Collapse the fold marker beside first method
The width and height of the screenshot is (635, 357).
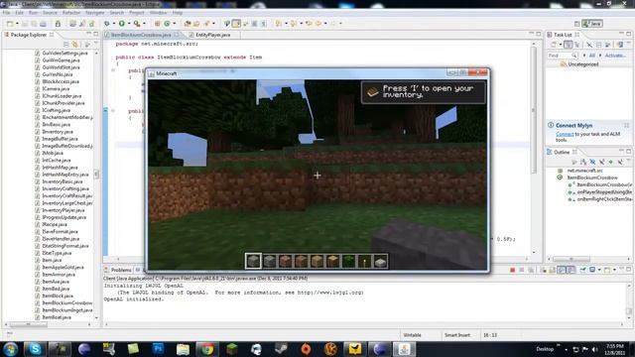[113, 70]
